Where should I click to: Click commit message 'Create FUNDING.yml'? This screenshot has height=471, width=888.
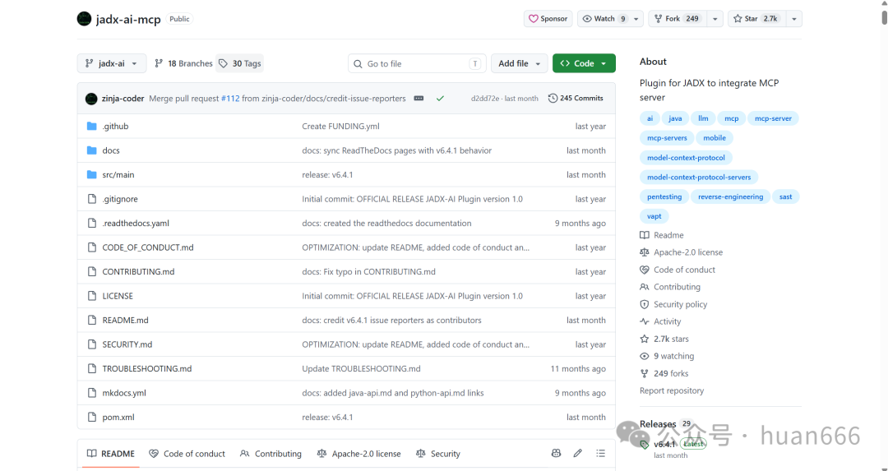[x=341, y=127]
